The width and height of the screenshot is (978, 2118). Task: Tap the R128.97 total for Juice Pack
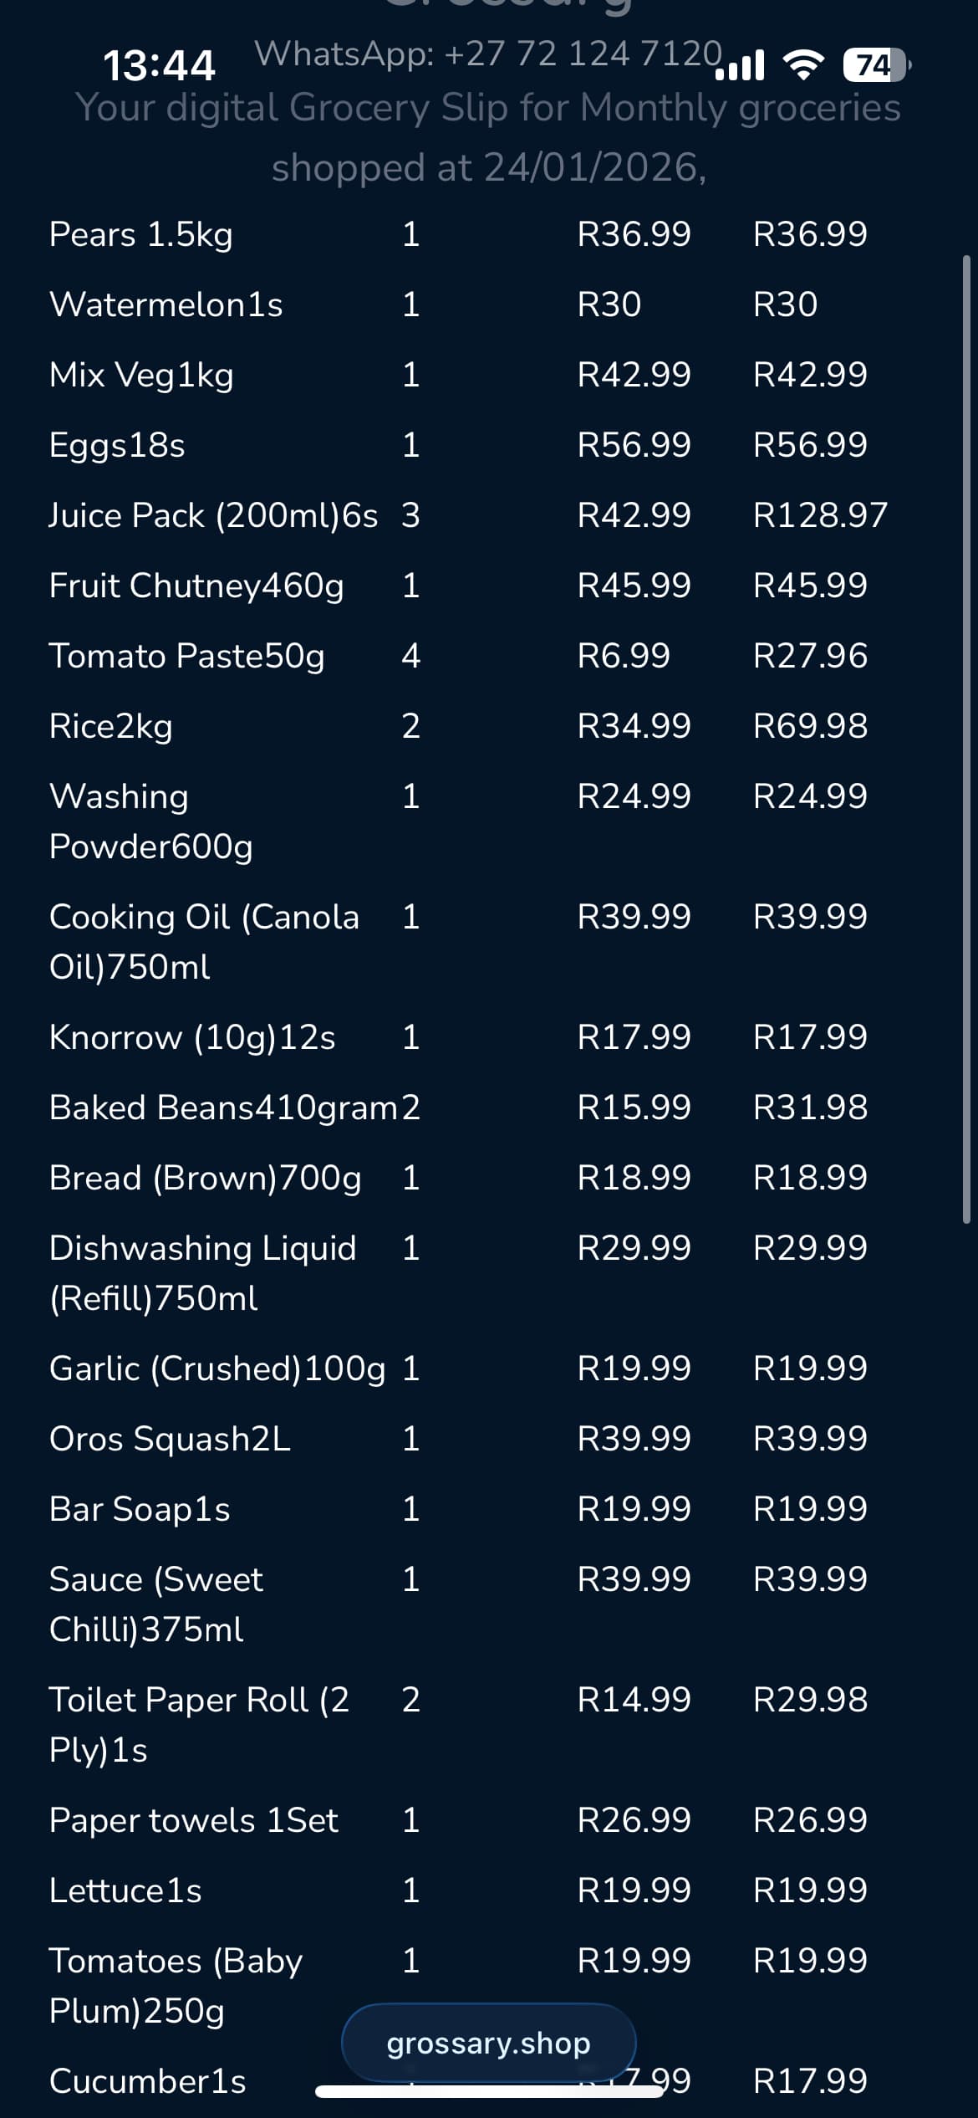[x=820, y=515]
